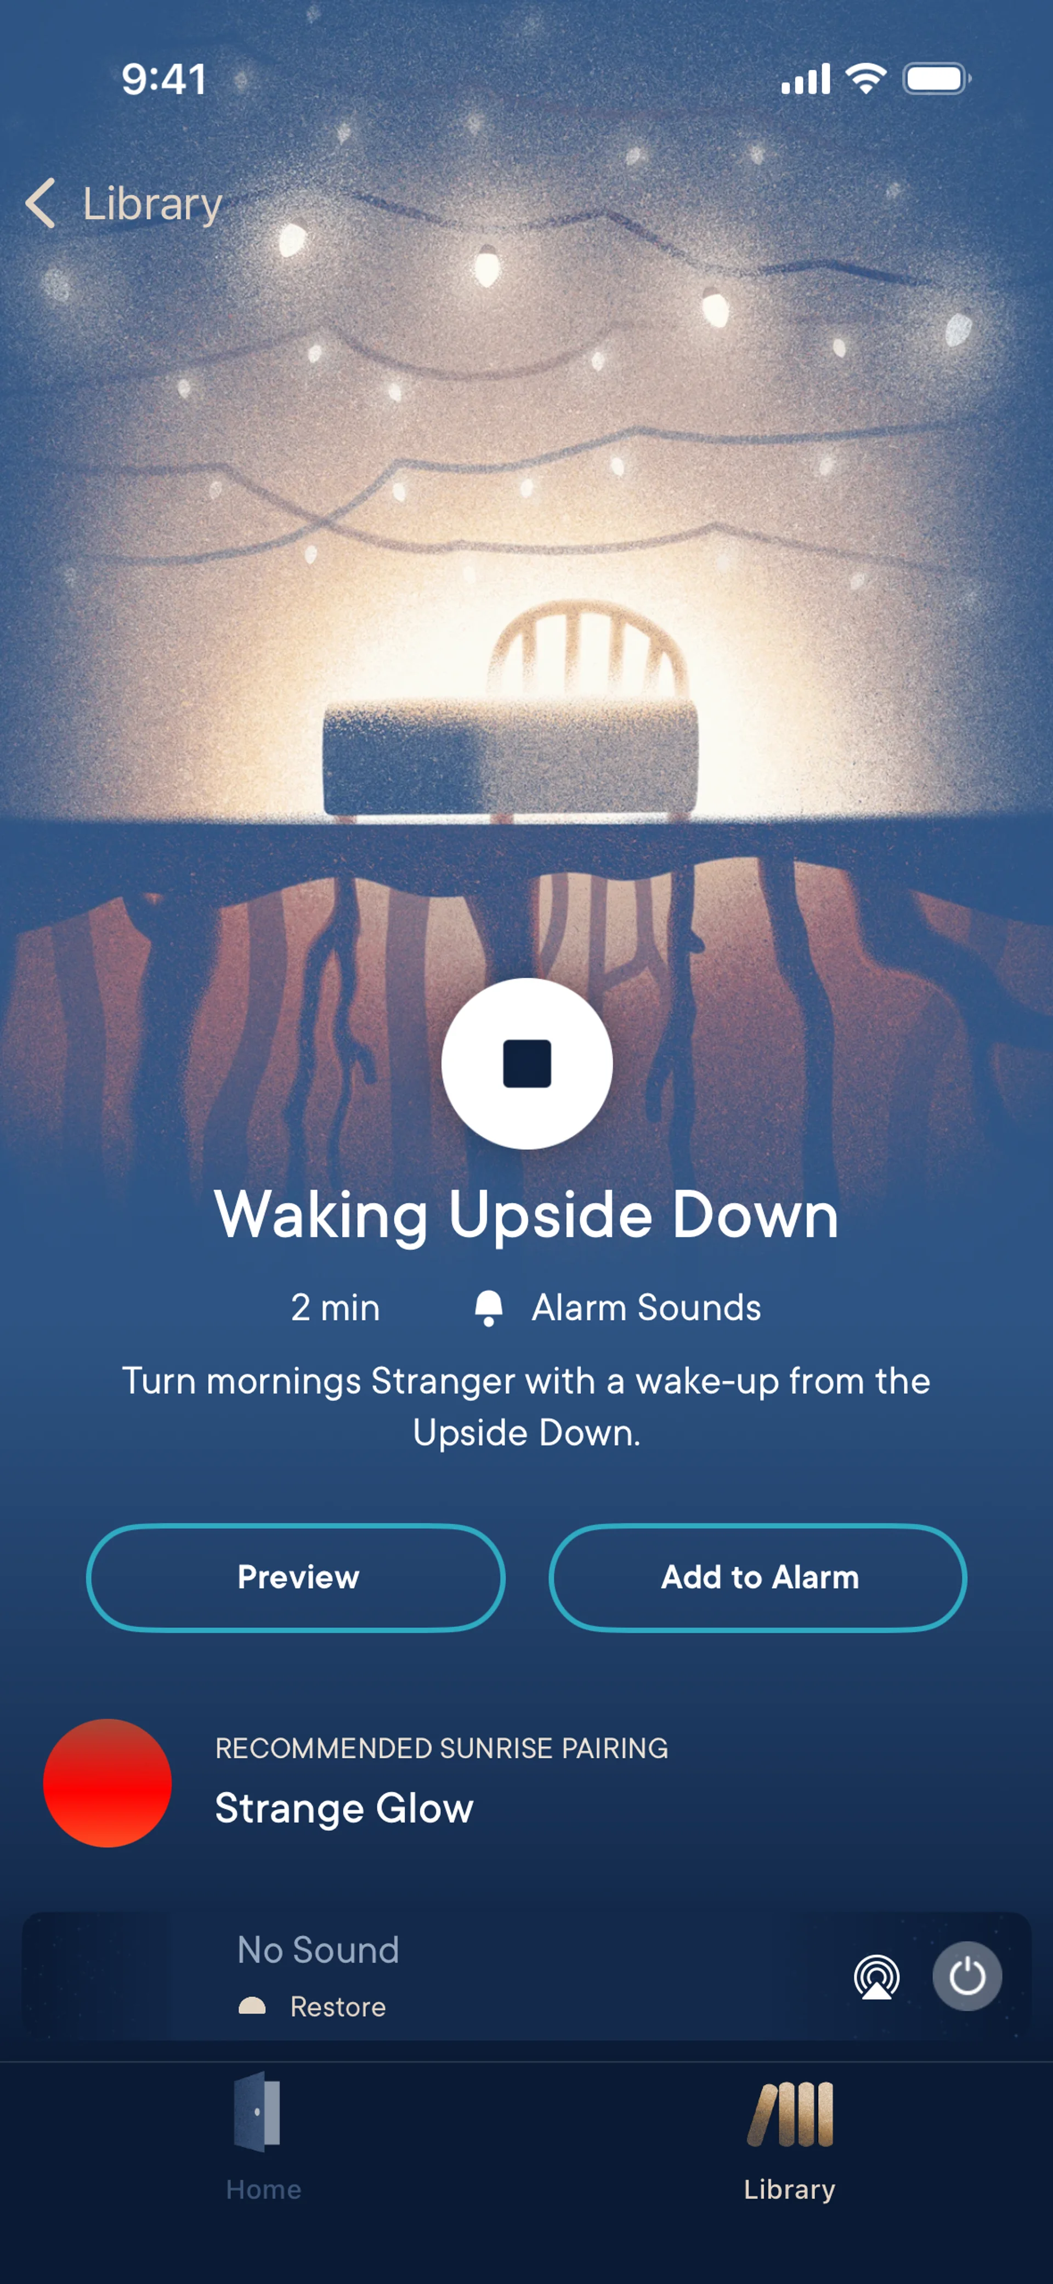The height and width of the screenshot is (2284, 1053).
Task: Tap the Alarm Sounds bell icon
Action: pos(489,1308)
